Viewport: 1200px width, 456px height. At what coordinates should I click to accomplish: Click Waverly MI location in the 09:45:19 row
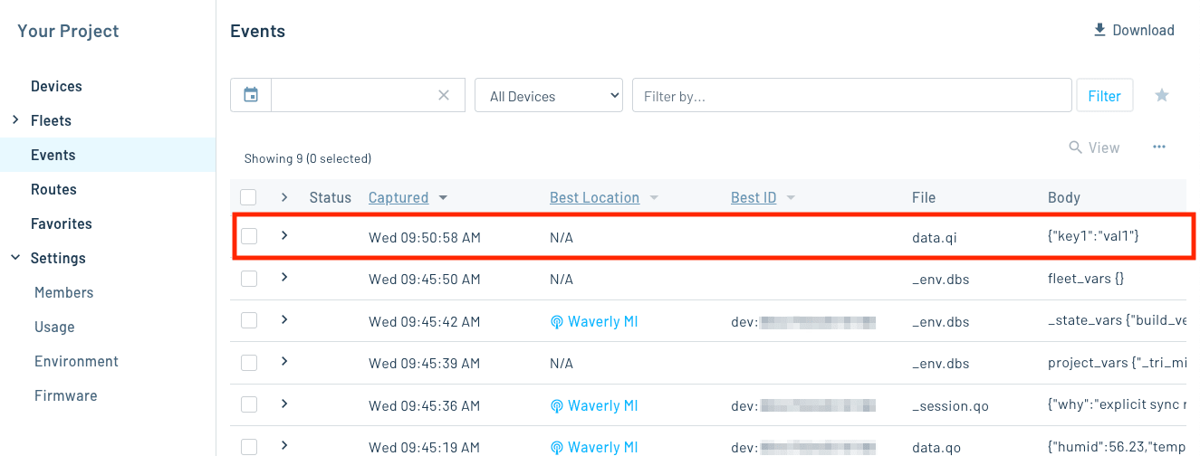[594, 447]
